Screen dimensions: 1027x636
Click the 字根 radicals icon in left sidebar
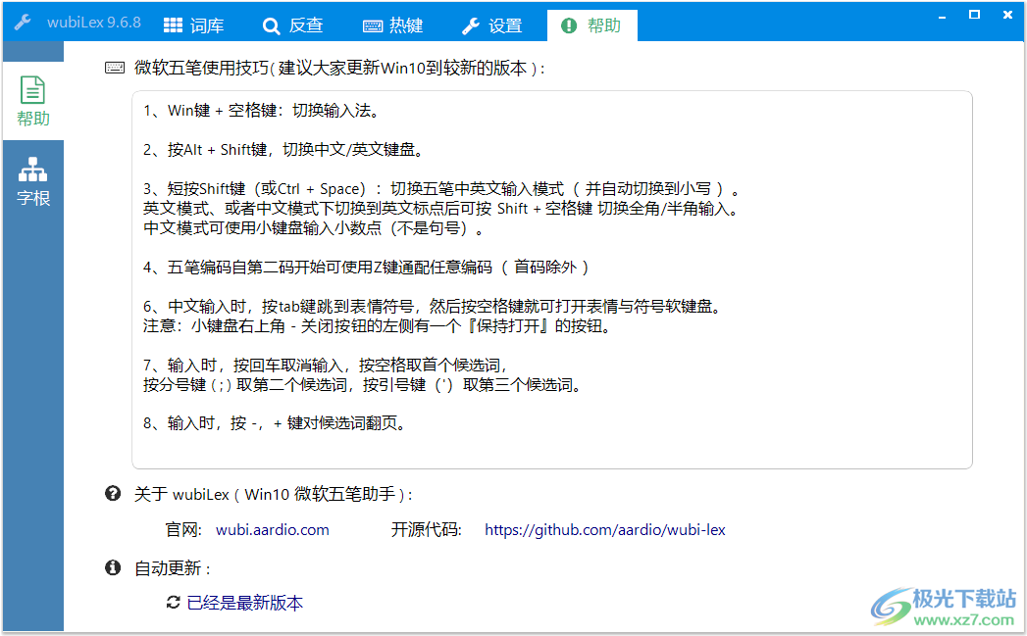32,167
